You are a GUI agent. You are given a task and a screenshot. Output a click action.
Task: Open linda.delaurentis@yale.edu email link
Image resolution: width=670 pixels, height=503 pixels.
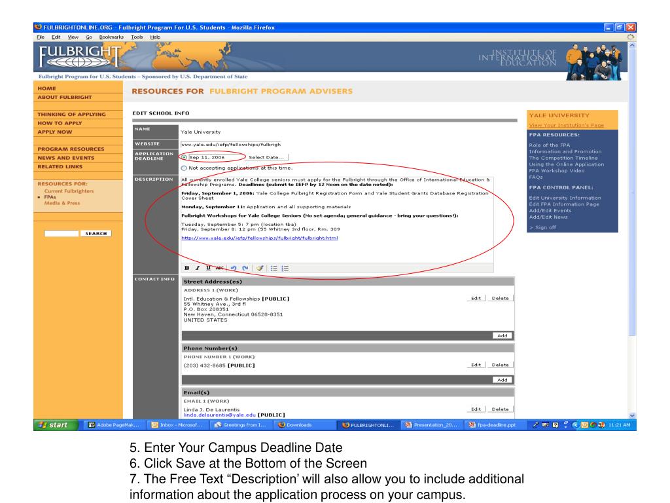[x=220, y=415]
